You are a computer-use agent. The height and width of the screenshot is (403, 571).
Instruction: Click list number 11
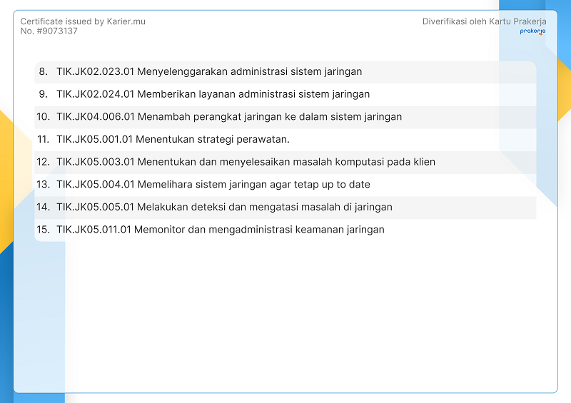click(x=43, y=139)
